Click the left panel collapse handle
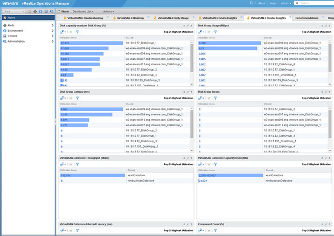The width and height of the screenshot is (334, 236). click(55, 122)
